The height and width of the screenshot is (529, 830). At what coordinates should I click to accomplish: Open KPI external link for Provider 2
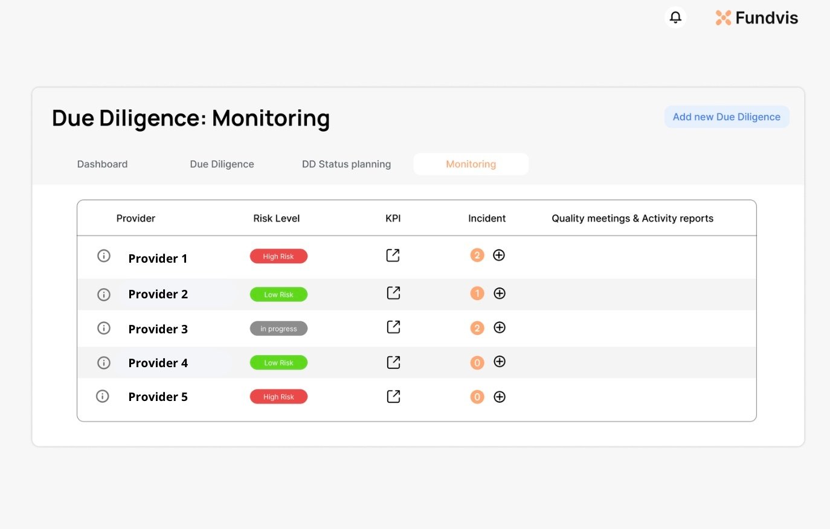pyautogui.click(x=393, y=293)
